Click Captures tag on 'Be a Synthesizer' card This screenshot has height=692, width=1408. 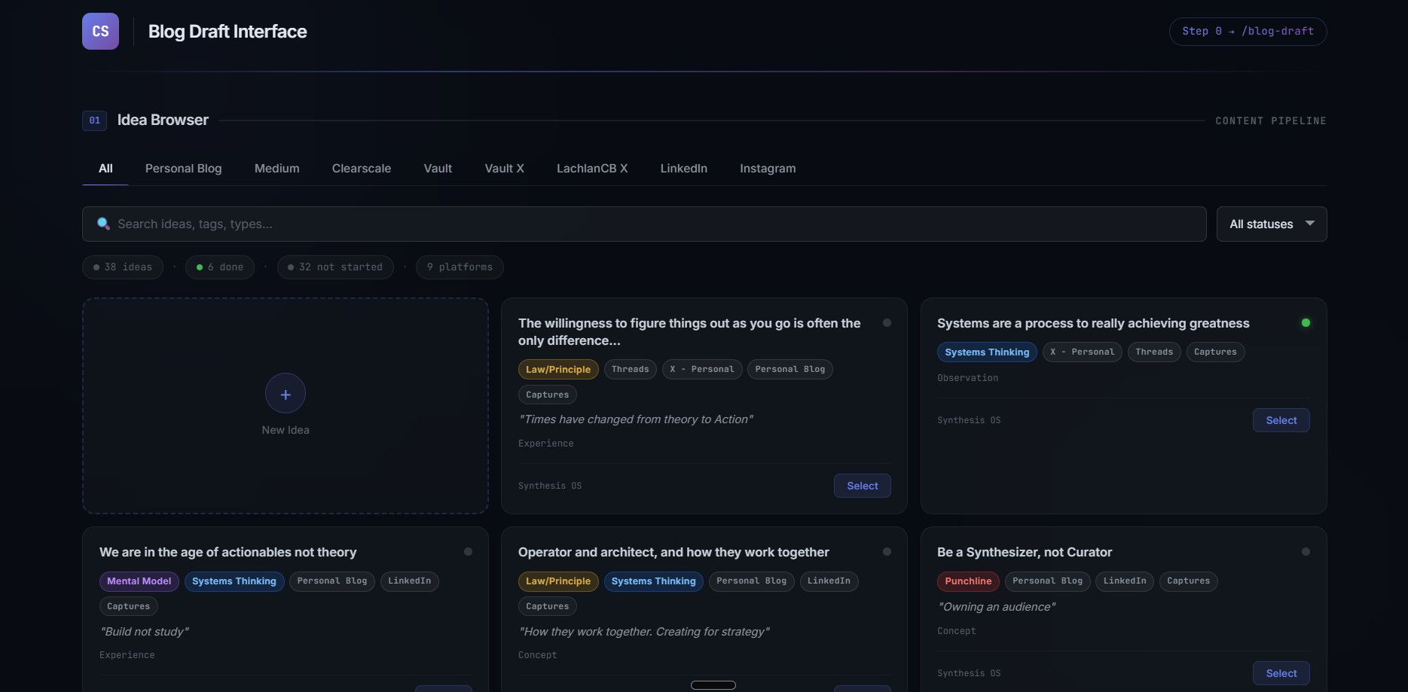[1189, 581]
